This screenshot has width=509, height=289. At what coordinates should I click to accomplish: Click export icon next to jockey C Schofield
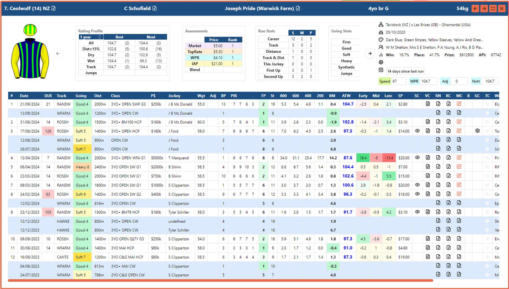[x=155, y=8]
